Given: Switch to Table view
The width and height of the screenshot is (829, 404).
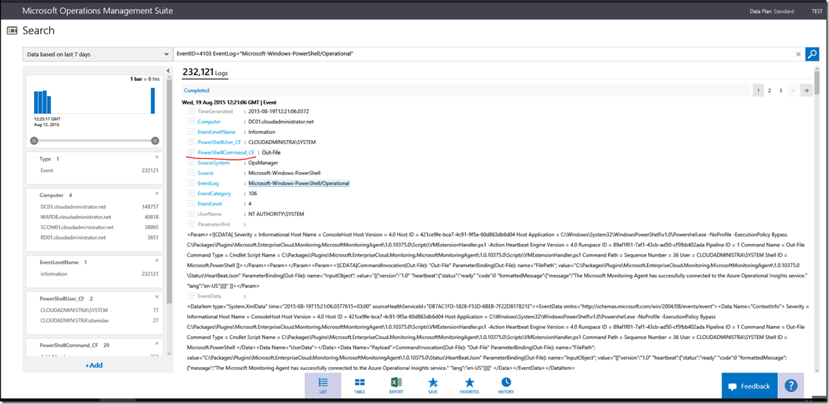Looking at the screenshot, I should [x=359, y=385].
